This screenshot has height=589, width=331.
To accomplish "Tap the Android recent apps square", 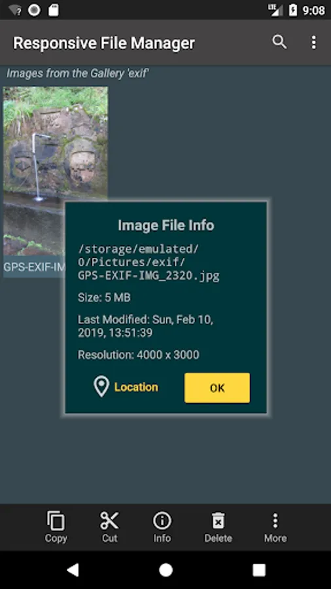I will [x=259, y=570].
